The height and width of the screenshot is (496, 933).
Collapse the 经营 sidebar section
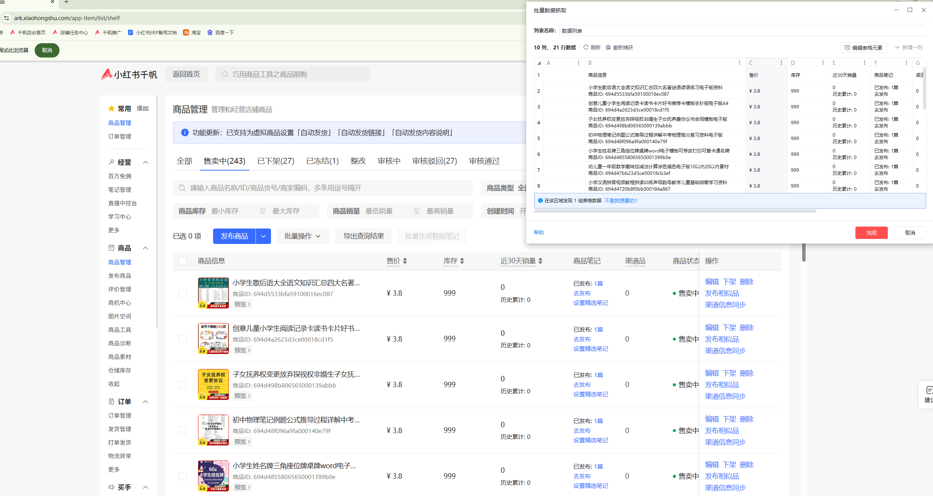(146, 162)
